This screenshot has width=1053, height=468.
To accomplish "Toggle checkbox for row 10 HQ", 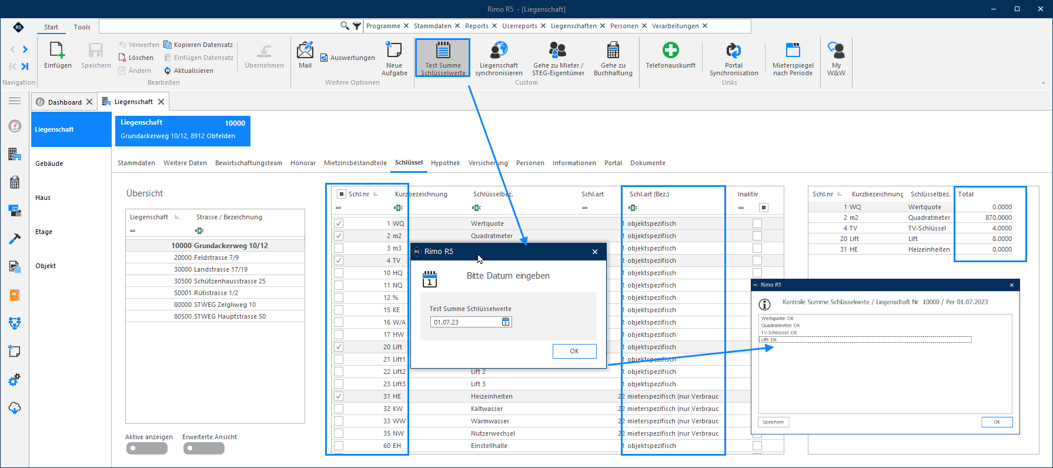I will (339, 273).
